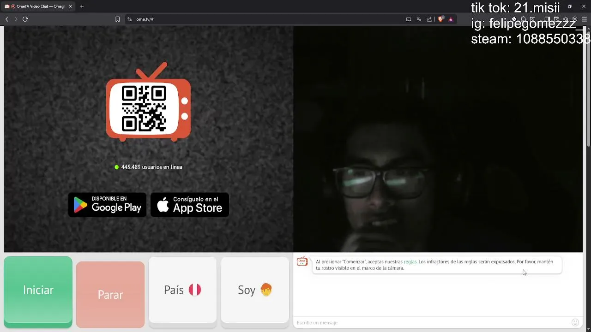Click the Iniciar button to start chatting

coord(38,292)
